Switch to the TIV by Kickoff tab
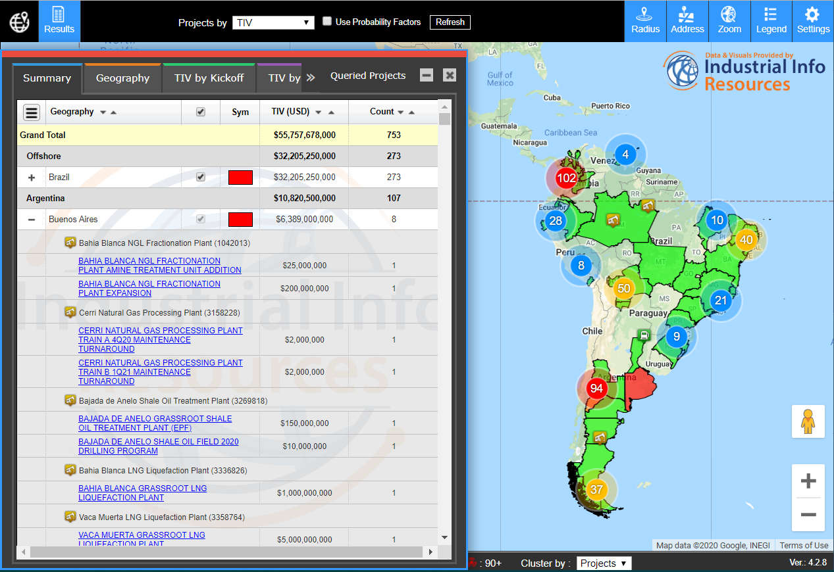Screen dimensions: 834x572 click(x=209, y=78)
